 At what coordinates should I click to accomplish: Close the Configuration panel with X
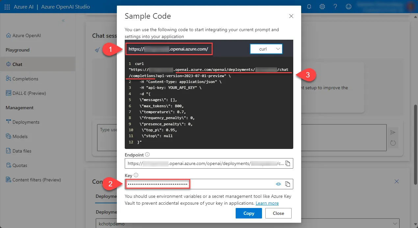coord(397,181)
